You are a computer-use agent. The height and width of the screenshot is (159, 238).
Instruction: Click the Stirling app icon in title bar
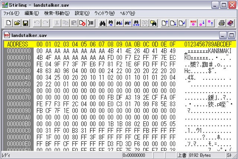pos(5,5)
